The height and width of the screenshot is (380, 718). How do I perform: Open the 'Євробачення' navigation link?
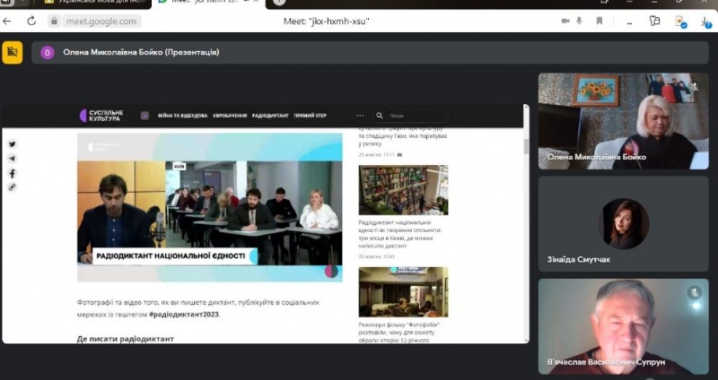click(x=230, y=116)
